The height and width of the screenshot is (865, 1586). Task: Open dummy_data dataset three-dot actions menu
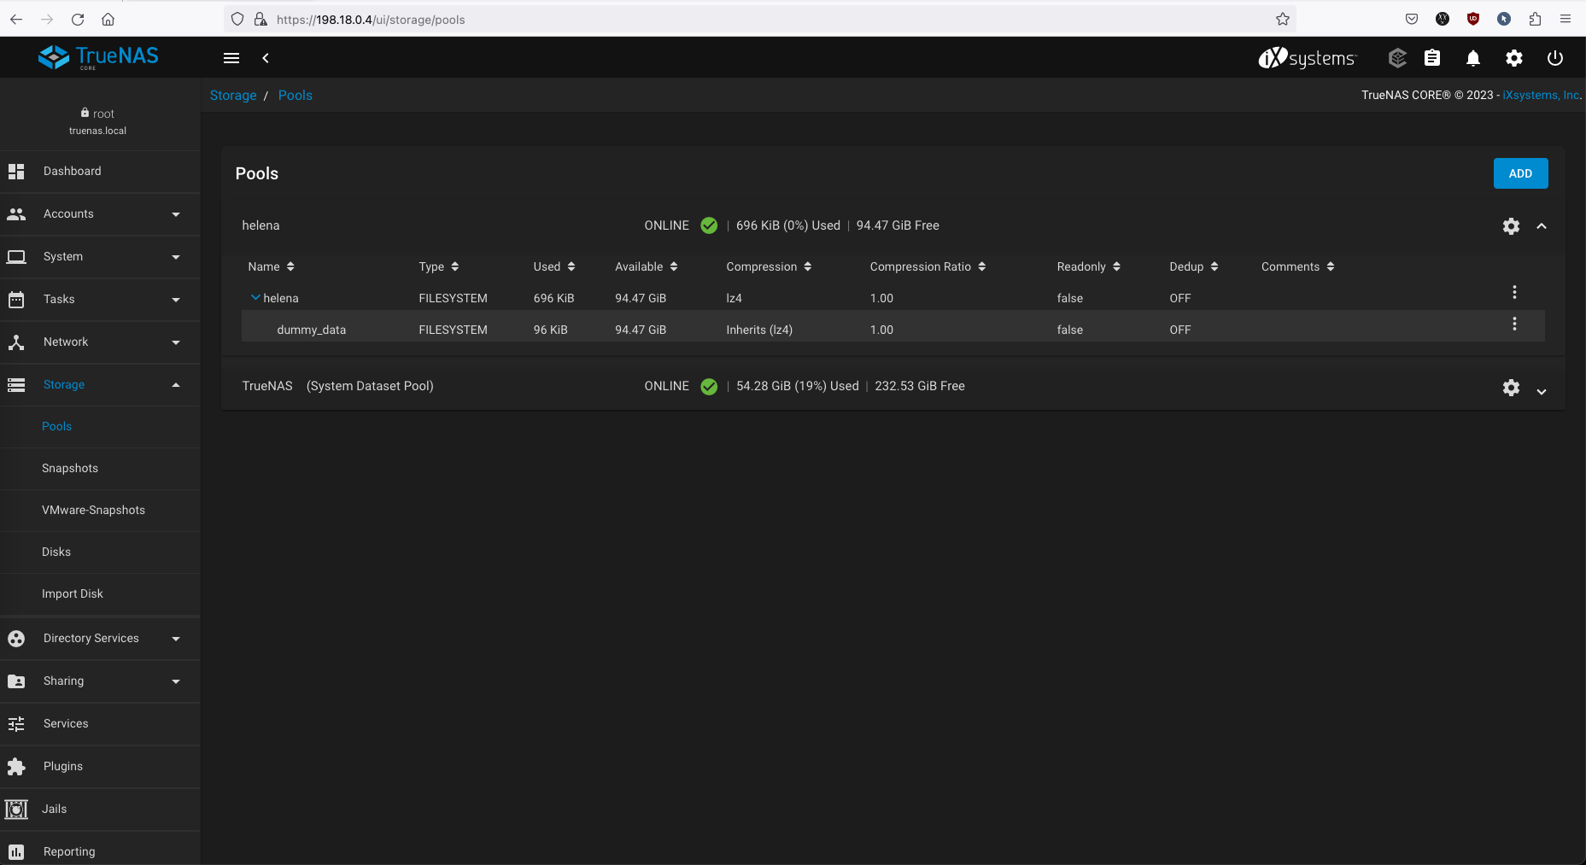(x=1514, y=324)
